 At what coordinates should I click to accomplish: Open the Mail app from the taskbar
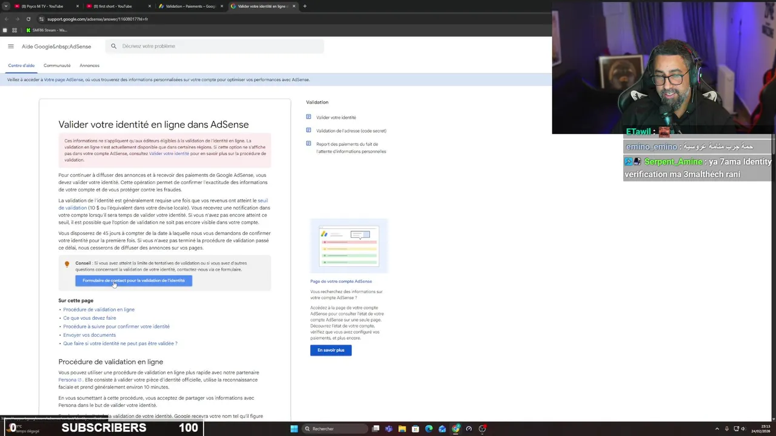point(442,429)
